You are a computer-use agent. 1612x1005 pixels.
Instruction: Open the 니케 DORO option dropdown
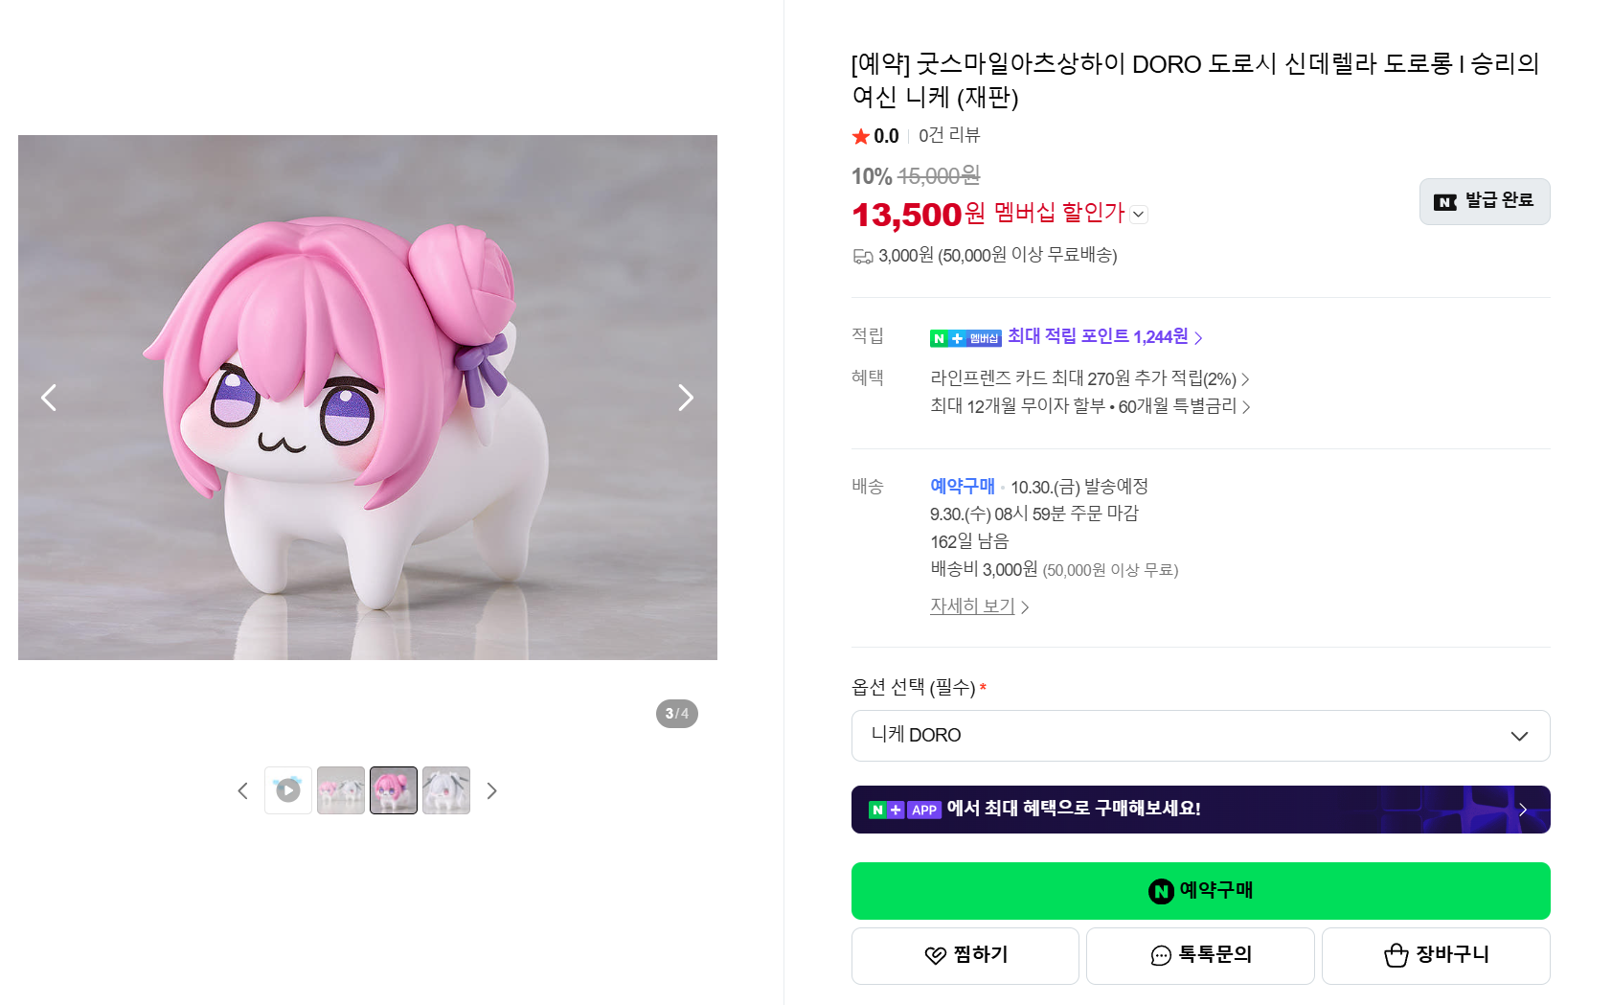coord(1200,736)
